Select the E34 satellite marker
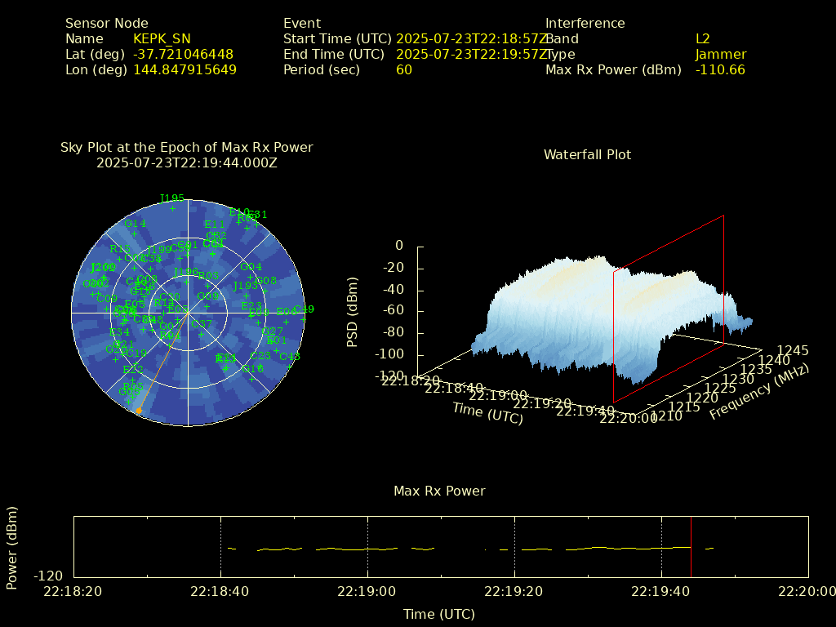836x627 pixels. coord(119,342)
